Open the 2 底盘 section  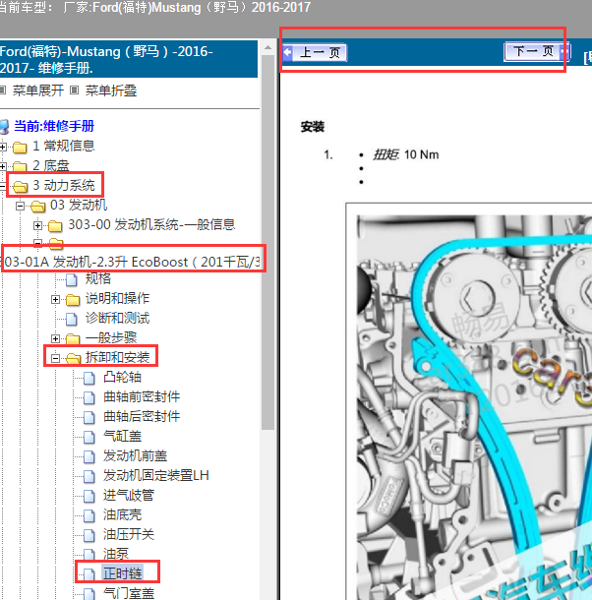(x=51, y=165)
